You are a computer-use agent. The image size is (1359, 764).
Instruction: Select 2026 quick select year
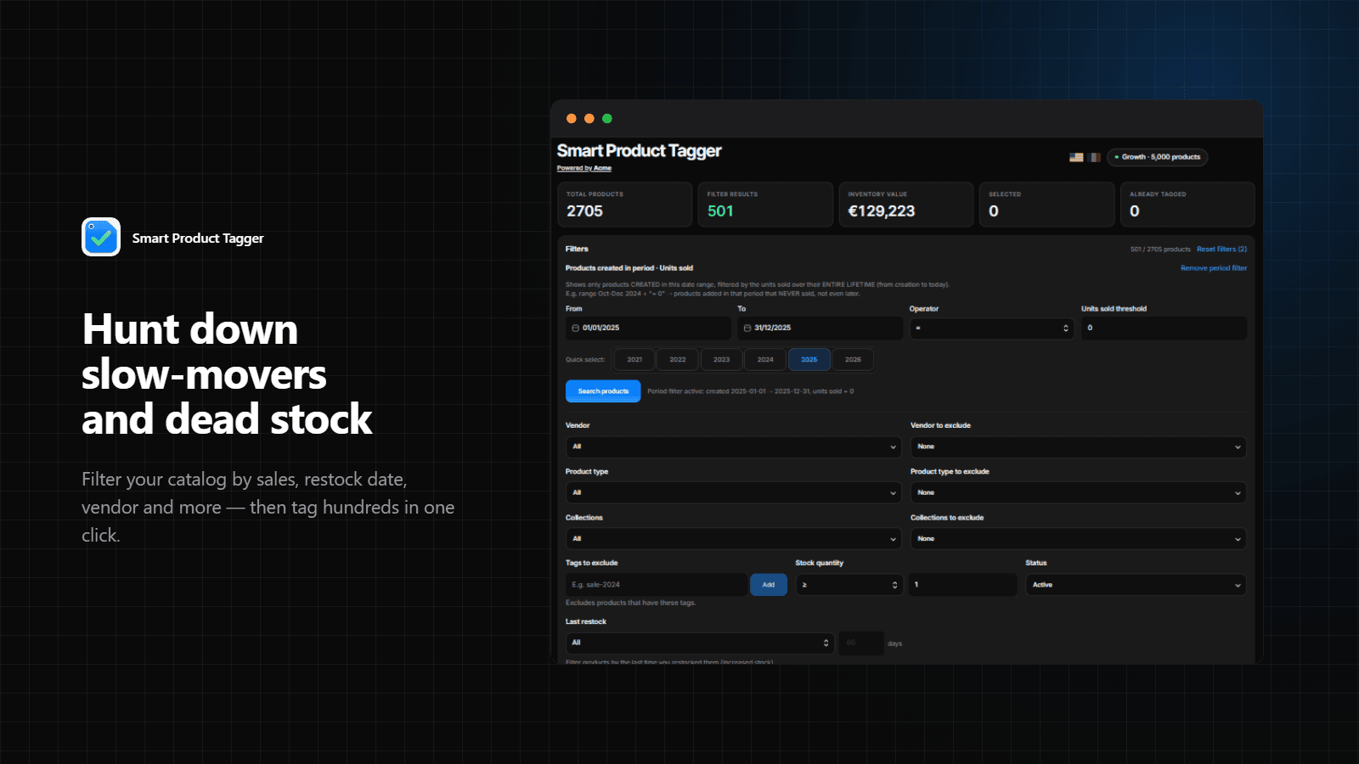click(x=853, y=360)
